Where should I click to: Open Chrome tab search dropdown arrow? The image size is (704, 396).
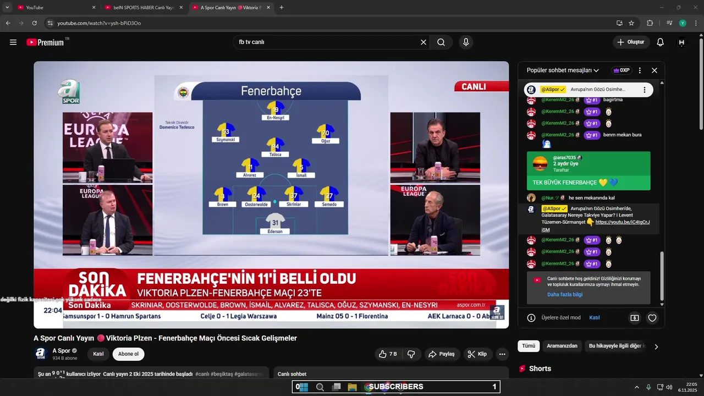click(x=7, y=8)
